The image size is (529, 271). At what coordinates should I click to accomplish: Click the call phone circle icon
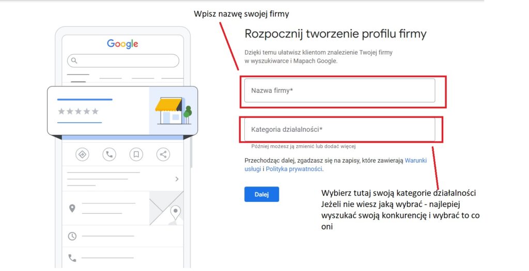point(110,155)
